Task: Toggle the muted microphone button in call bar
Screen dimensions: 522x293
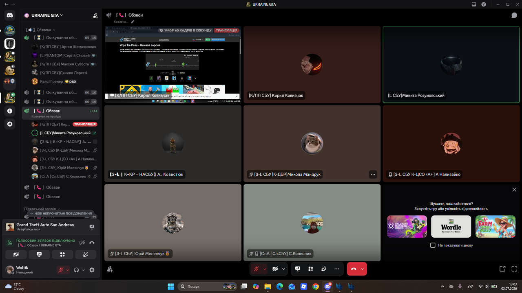Action: pyautogui.click(x=256, y=269)
